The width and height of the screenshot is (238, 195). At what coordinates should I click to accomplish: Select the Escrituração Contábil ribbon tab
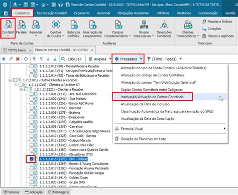coord(52,13)
